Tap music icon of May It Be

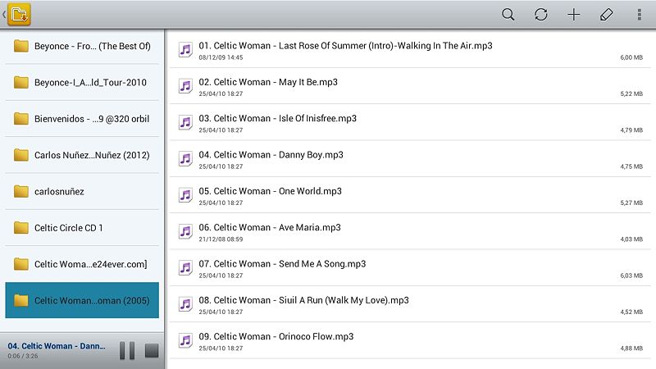tap(185, 86)
